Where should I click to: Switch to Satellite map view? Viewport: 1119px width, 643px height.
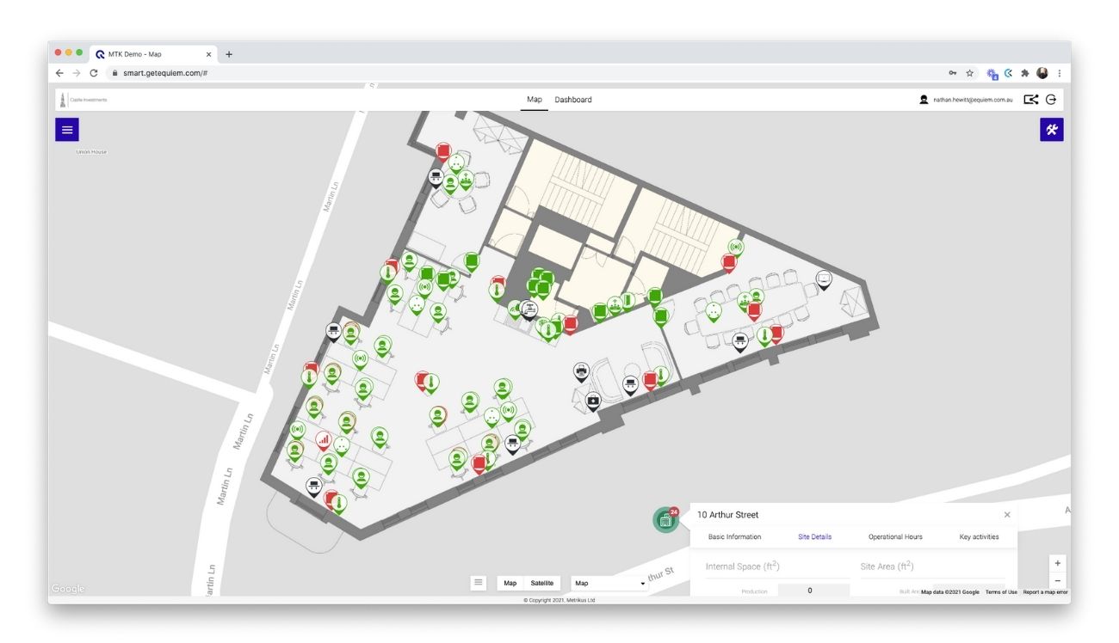542,583
